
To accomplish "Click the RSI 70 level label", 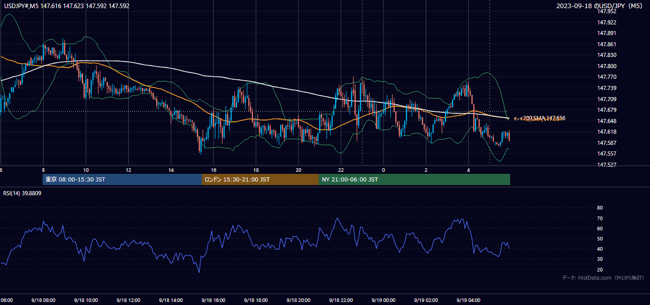I will coord(600,218).
